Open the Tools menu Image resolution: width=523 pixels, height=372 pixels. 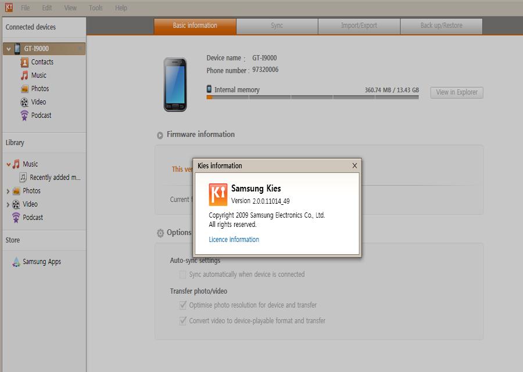pos(96,8)
